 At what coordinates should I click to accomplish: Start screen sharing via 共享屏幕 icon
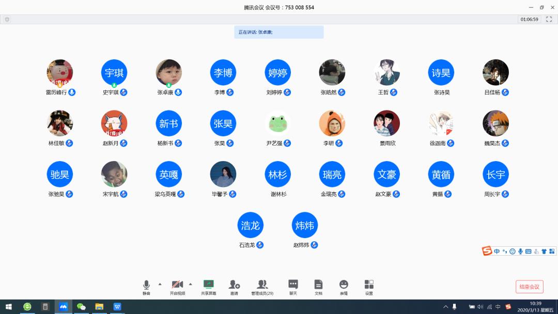click(x=208, y=286)
